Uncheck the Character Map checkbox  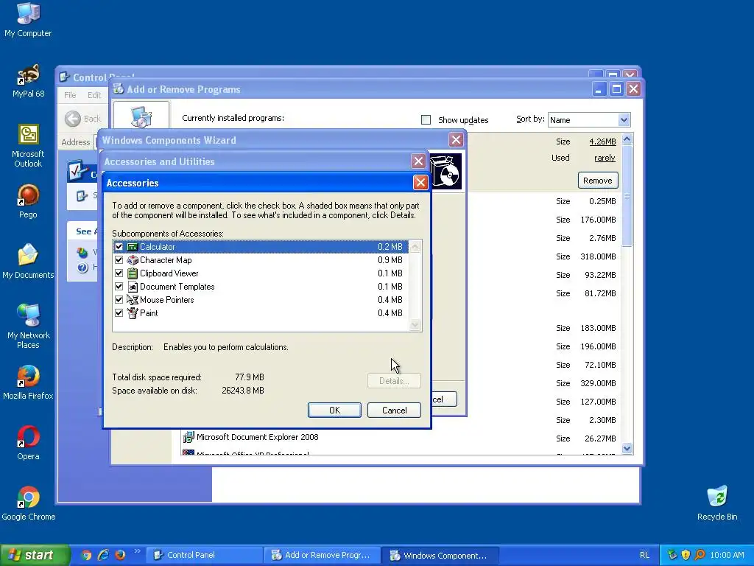(x=119, y=260)
